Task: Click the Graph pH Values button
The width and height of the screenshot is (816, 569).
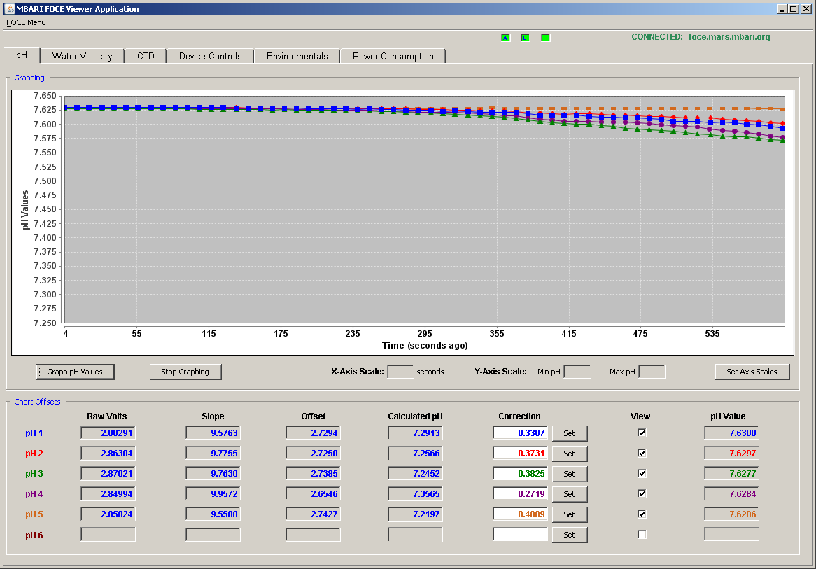Action: pos(75,372)
